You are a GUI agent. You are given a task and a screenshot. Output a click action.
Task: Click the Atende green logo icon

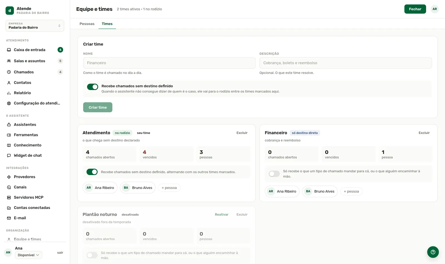coord(10,11)
